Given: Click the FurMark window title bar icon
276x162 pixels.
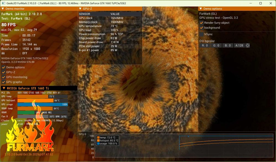Looking at the screenshot, I should (3, 3).
